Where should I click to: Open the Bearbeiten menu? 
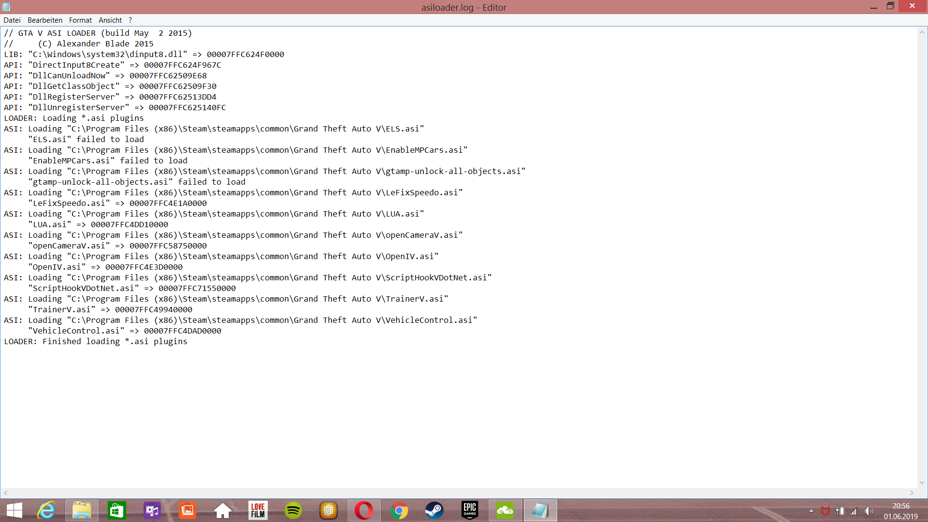[45, 20]
